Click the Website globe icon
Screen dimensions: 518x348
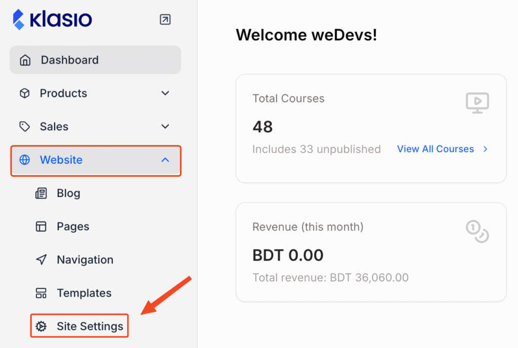[24, 160]
